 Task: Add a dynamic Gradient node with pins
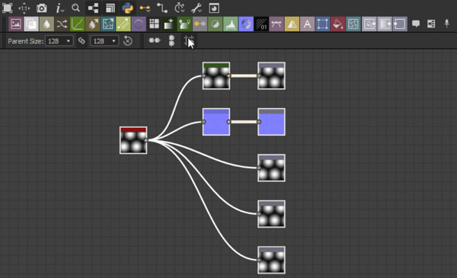click(x=184, y=24)
